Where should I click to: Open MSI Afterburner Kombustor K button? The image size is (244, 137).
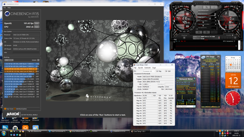tap(199, 7)
